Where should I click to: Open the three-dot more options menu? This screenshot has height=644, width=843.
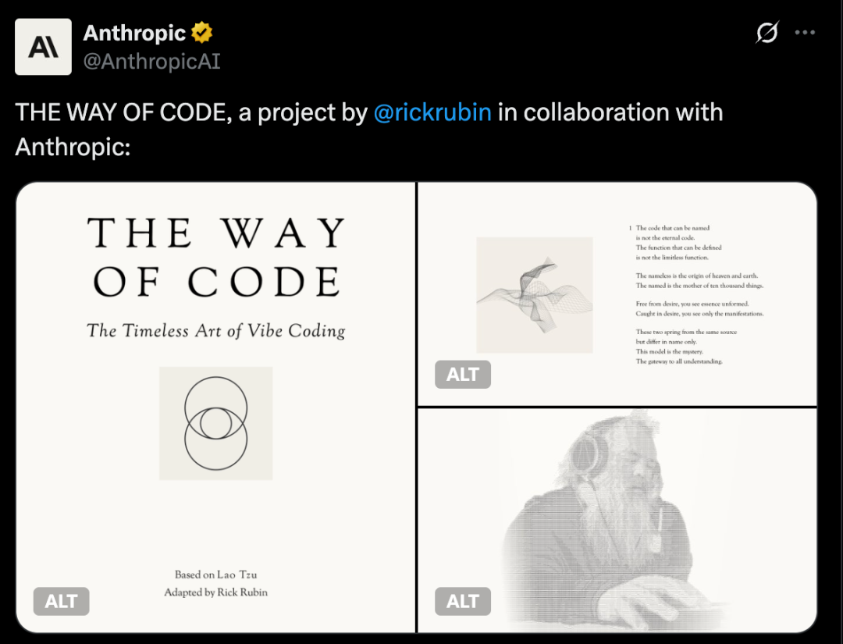coord(805,32)
